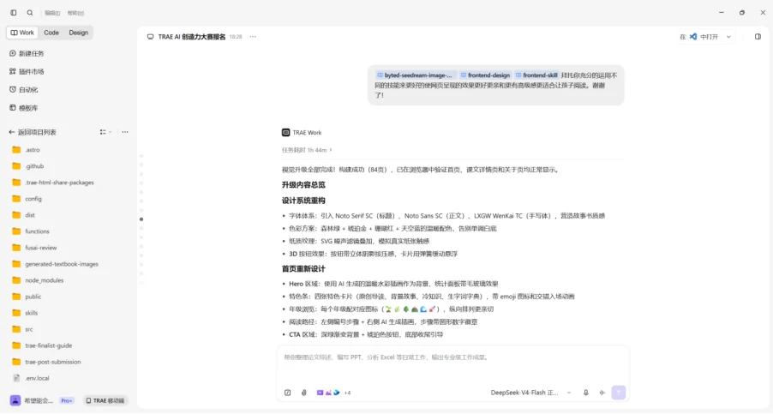Image resolution: width=773 pixels, height=414 pixels.
Task: Toggle the right side panel icon
Action: point(758,37)
